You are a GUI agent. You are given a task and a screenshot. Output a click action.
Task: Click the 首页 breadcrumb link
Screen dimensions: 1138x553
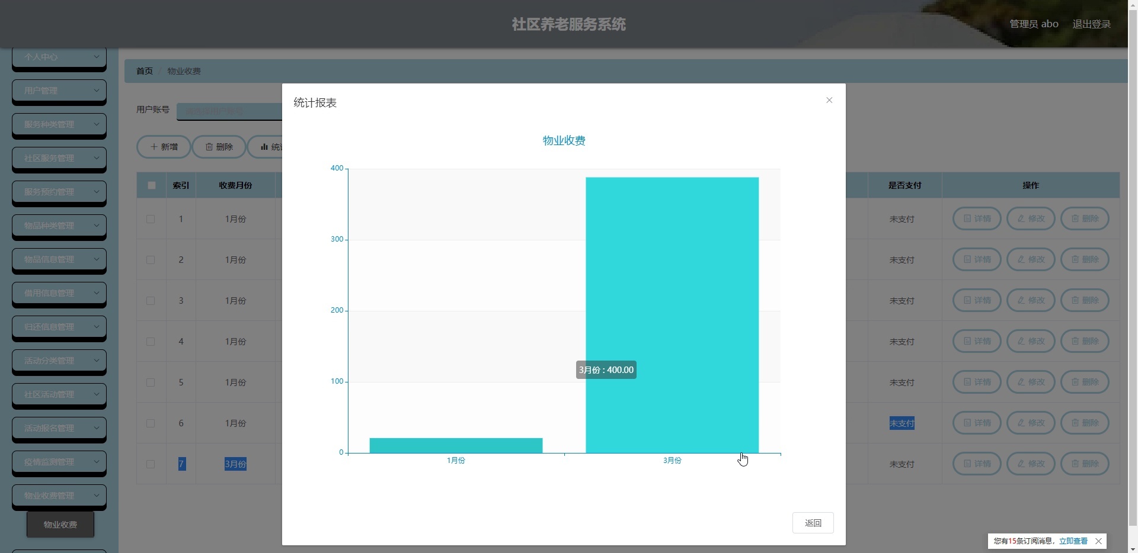coord(145,71)
